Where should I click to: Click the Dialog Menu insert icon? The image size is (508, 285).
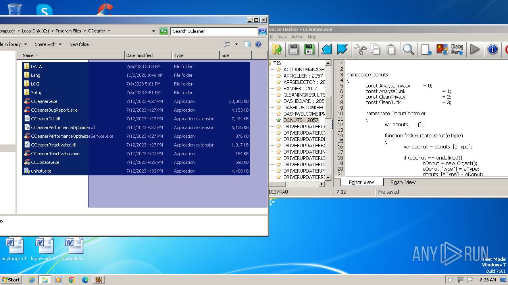tap(457, 49)
